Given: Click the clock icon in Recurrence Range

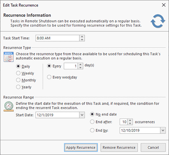Looking at the screenshot, I should tap(9, 106).
